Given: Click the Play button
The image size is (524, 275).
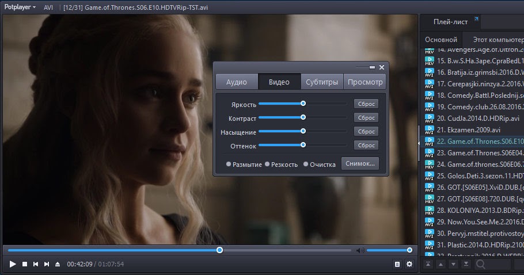Looking at the screenshot, I should [12, 264].
